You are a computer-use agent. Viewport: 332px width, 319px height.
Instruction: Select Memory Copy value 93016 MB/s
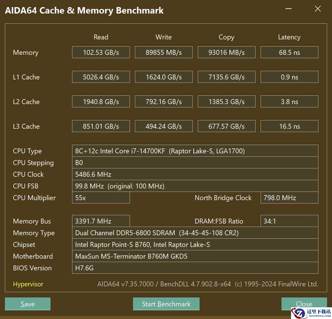227,52
